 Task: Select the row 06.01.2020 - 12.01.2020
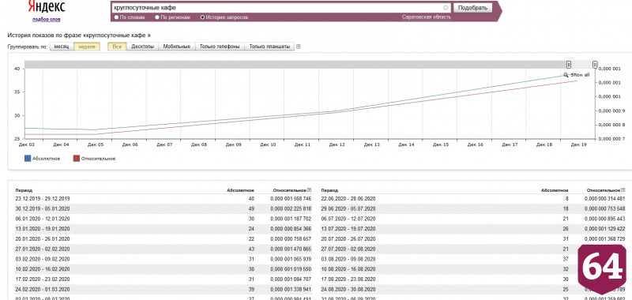tap(164, 219)
